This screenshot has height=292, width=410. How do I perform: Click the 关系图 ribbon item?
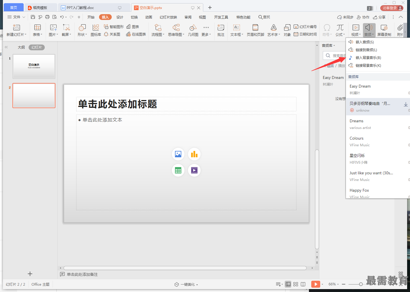[x=112, y=34]
